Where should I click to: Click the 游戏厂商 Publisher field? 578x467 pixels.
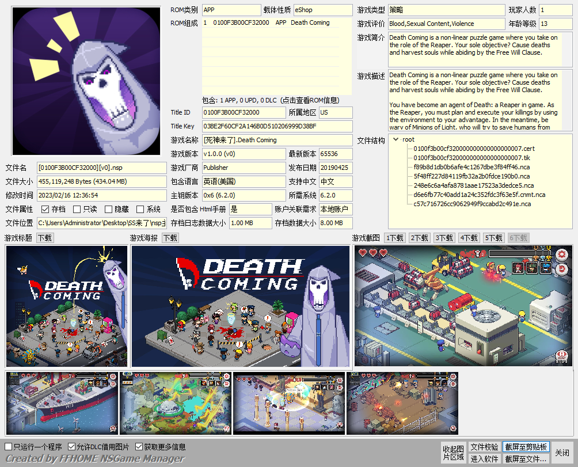244,168
